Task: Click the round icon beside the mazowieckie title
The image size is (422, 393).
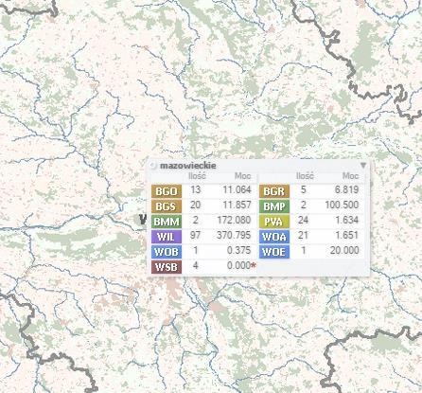Action: (x=153, y=166)
